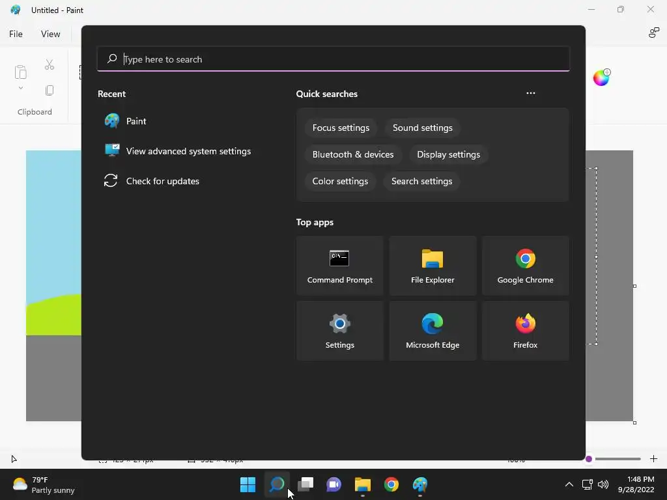This screenshot has height=500, width=667.
Task: Focus the Type here to search box
Action: point(333,59)
